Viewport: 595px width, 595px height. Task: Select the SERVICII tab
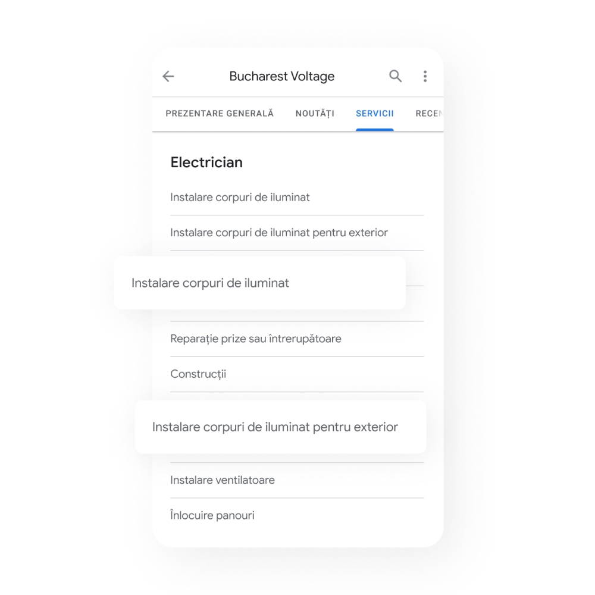(374, 114)
